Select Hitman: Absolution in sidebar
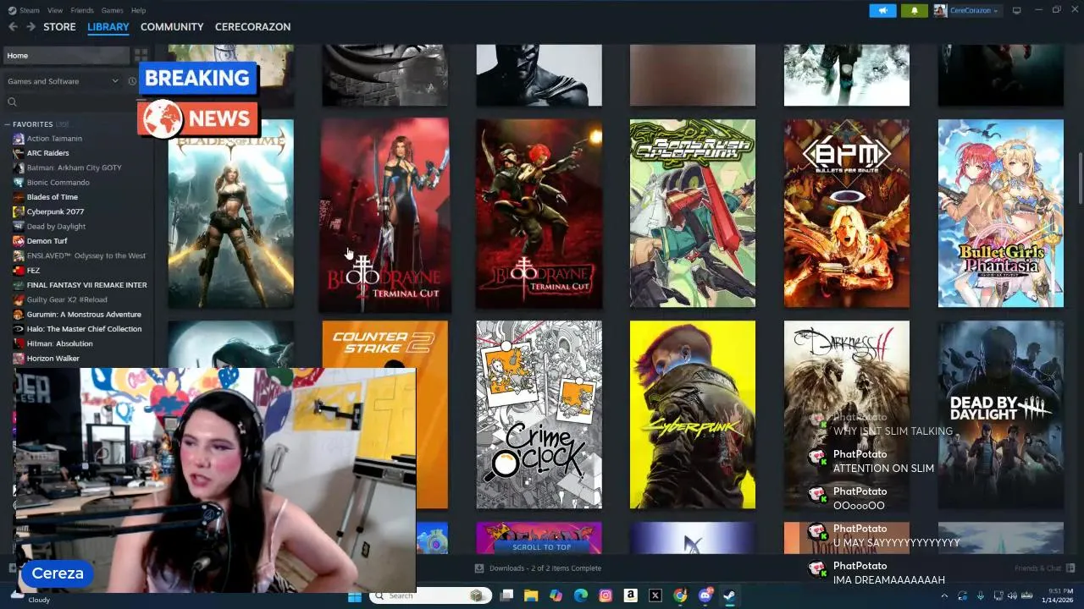1084x609 pixels. (59, 343)
